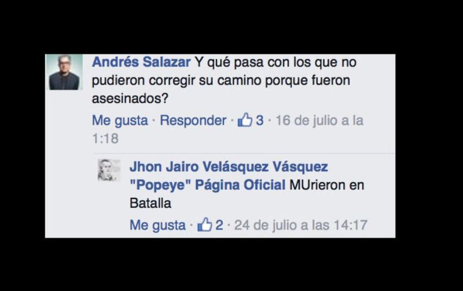Click the thumbs-up icon beside count 3
The image size is (463, 291).
(x=245, y=120)
